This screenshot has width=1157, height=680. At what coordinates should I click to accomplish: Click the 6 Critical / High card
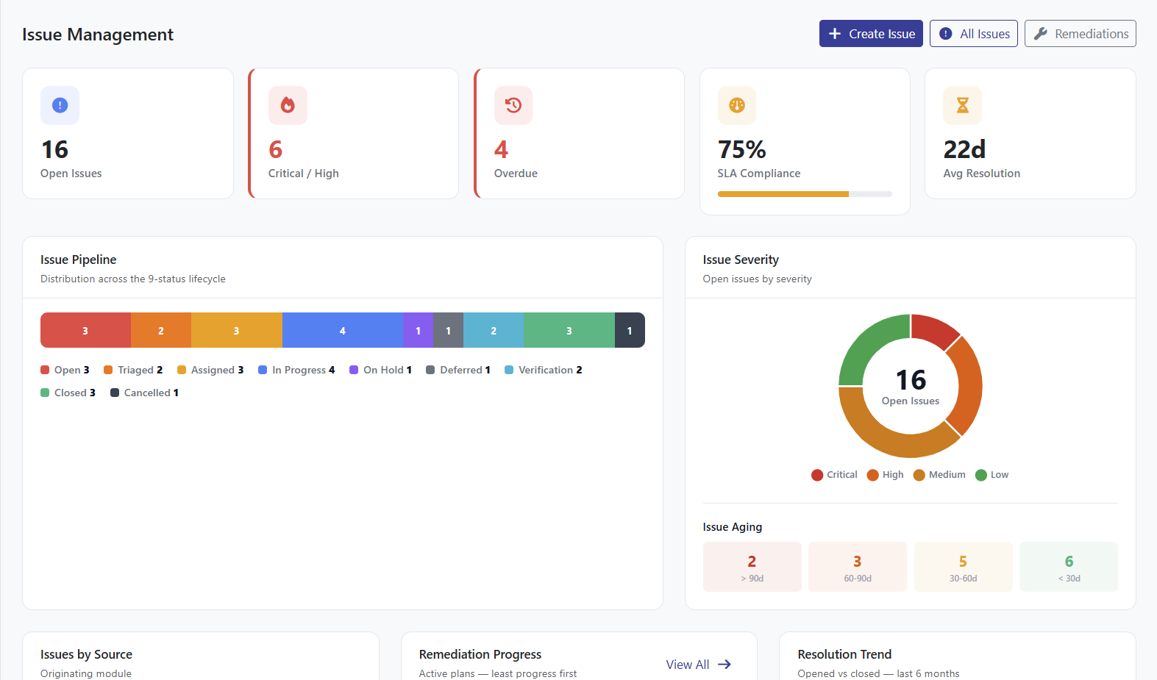coord(354,133)
